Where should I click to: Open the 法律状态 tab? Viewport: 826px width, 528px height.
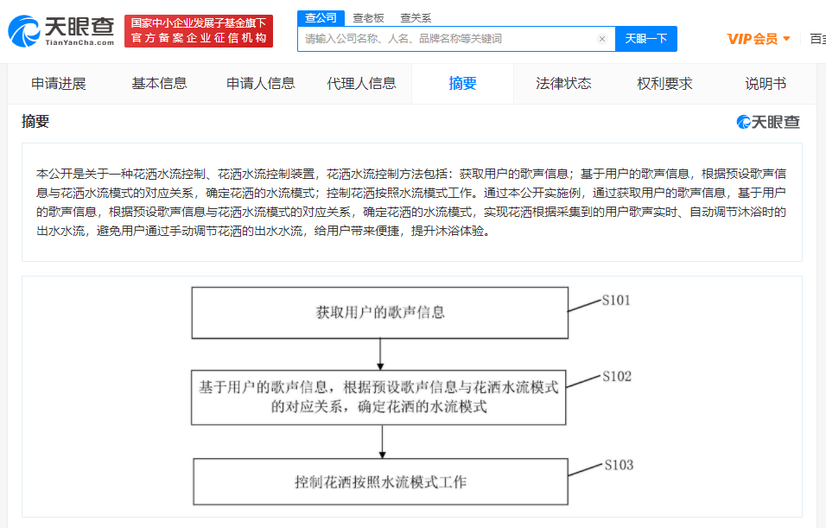[563, 84]
